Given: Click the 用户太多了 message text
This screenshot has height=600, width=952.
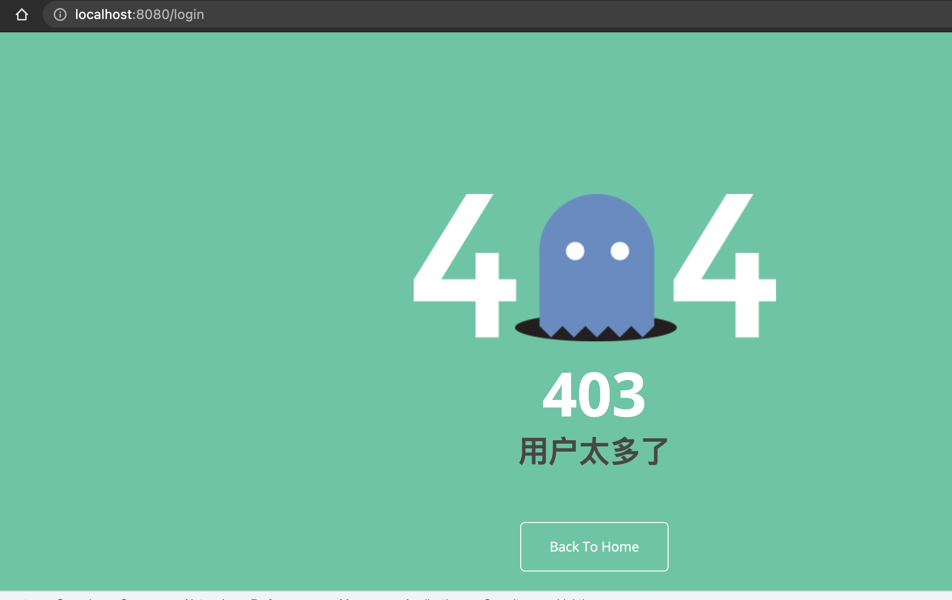Looking at the screenshot, I should point(594,452).
